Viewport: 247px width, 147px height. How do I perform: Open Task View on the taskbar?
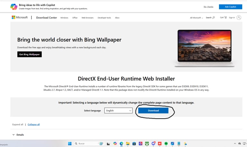coord(108,144)
